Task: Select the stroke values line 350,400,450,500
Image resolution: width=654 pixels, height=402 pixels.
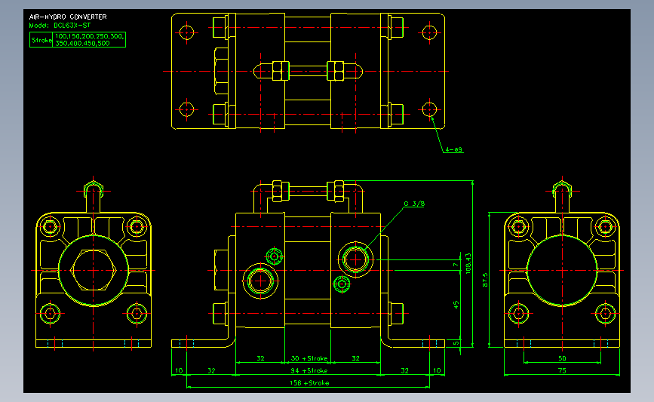Action: pos(82,44)
